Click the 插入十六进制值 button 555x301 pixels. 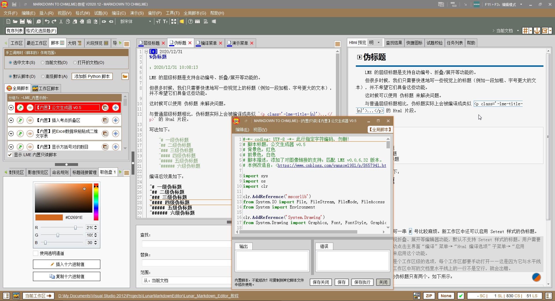click(66, 264)
